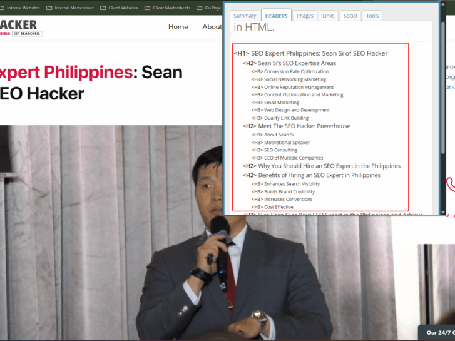Viewport: 455px width, 341px height.
Task: Switch to the Links tab
Action: coord(328,16)
